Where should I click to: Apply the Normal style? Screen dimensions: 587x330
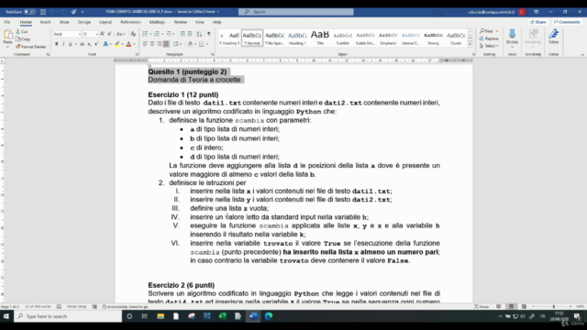(x=252, y=38)
